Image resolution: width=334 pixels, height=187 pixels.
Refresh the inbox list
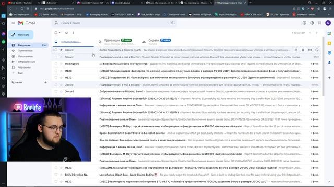point(66,33)
